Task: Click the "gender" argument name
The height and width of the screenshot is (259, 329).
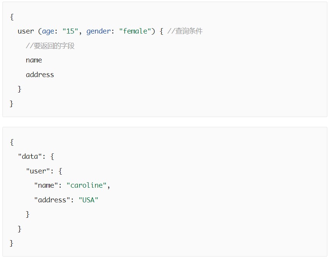Action: [x=98, y=31]
